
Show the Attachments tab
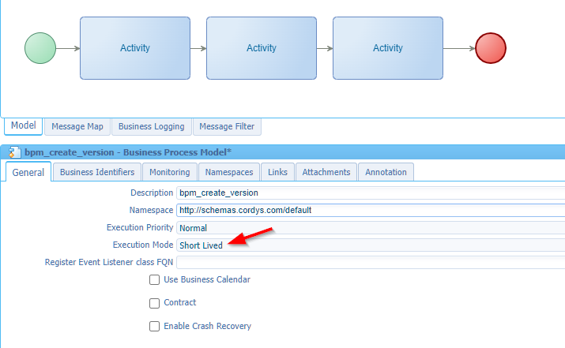pyautogui.click(x=326, y=172)
